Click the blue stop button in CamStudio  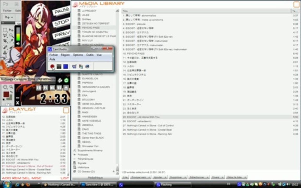[66, 66]
